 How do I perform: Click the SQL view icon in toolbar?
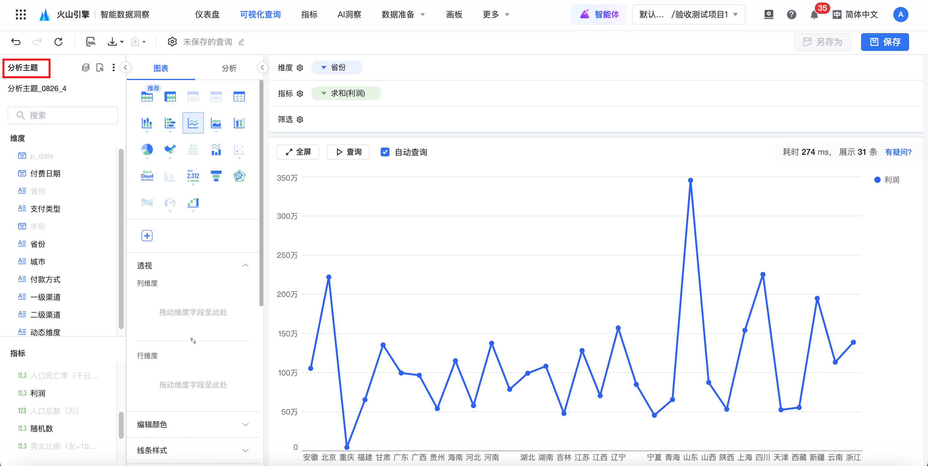click(91, 42)
